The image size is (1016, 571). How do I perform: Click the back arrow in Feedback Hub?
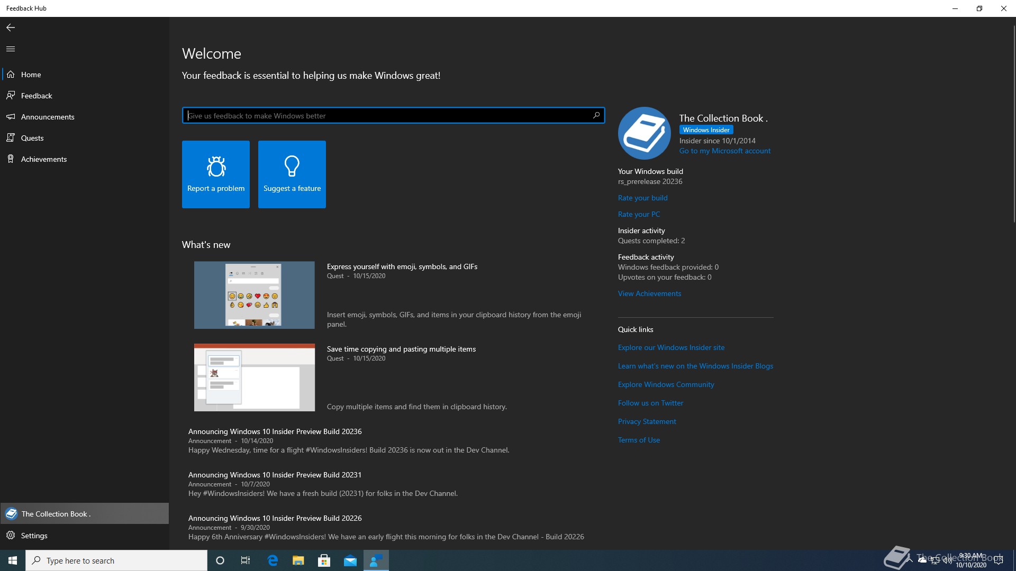coord(11,27)
